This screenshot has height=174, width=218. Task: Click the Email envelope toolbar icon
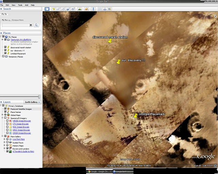(x=100, y=9)
